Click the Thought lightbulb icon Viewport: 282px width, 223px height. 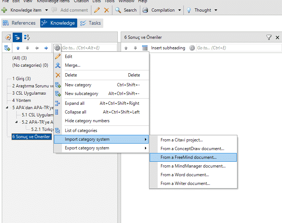(x=189, y=10)
